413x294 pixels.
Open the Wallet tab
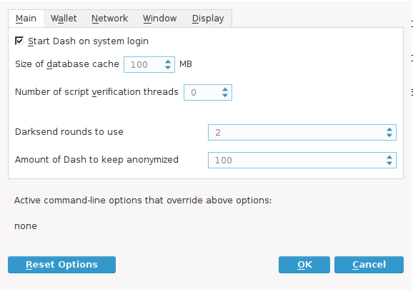64,19
